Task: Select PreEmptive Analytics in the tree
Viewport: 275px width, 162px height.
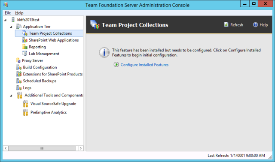Action: [49, 112]
